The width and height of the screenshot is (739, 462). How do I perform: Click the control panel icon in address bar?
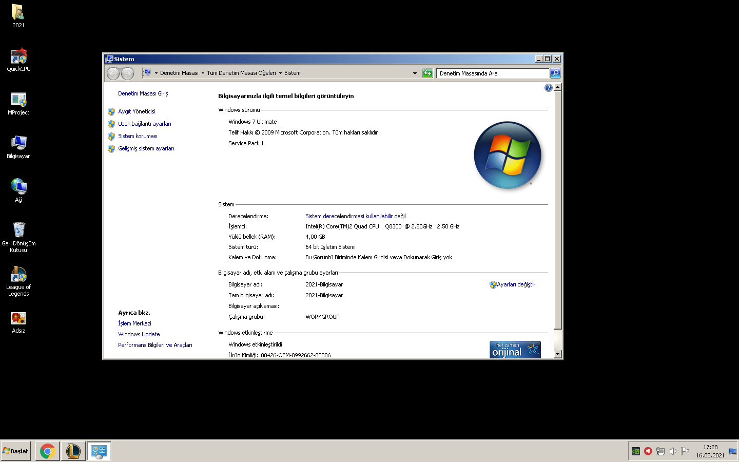pos(147,73)
